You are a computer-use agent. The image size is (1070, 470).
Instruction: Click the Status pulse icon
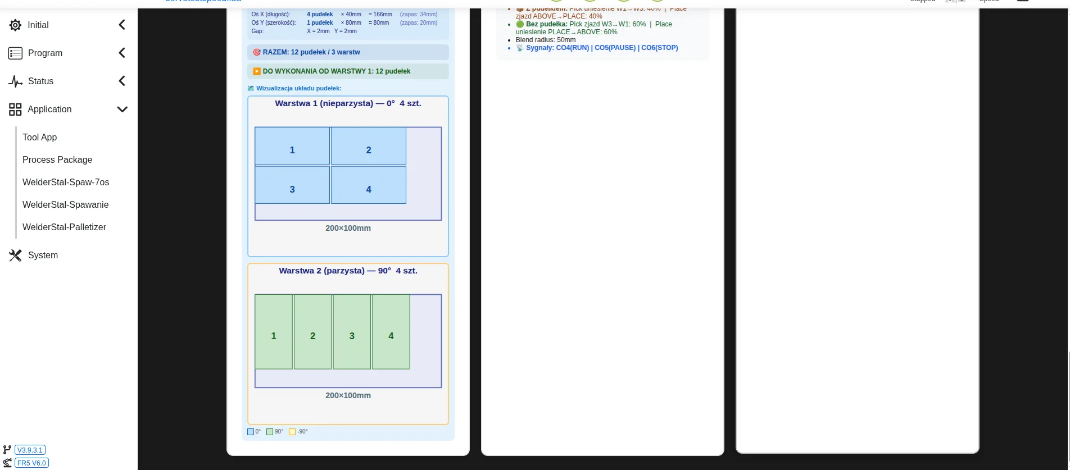(15, 81)
